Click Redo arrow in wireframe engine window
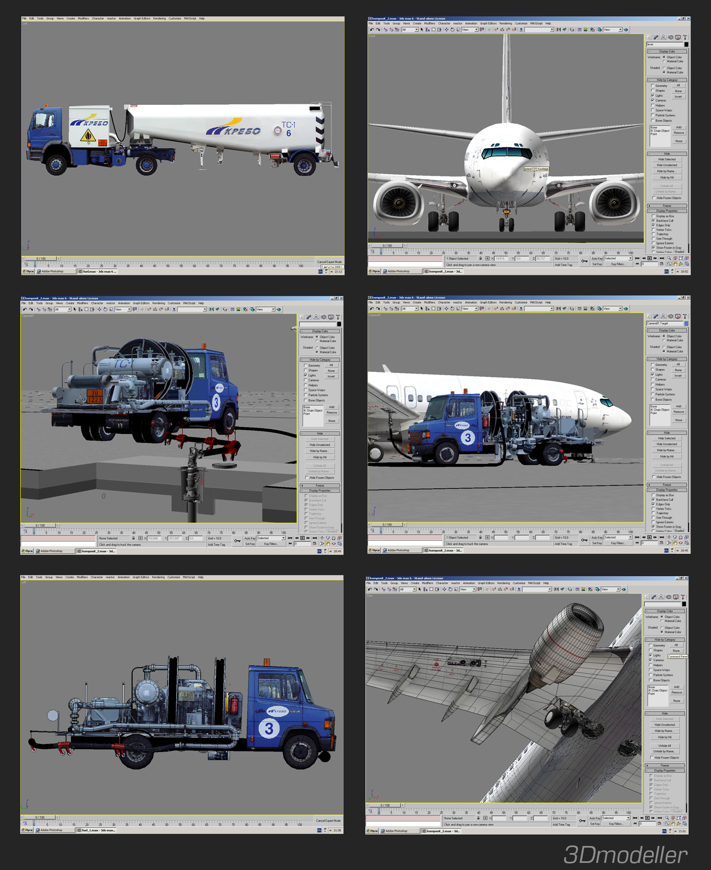Image resolution: width=711 pixels, height=870 pixels. pos(376,590)
